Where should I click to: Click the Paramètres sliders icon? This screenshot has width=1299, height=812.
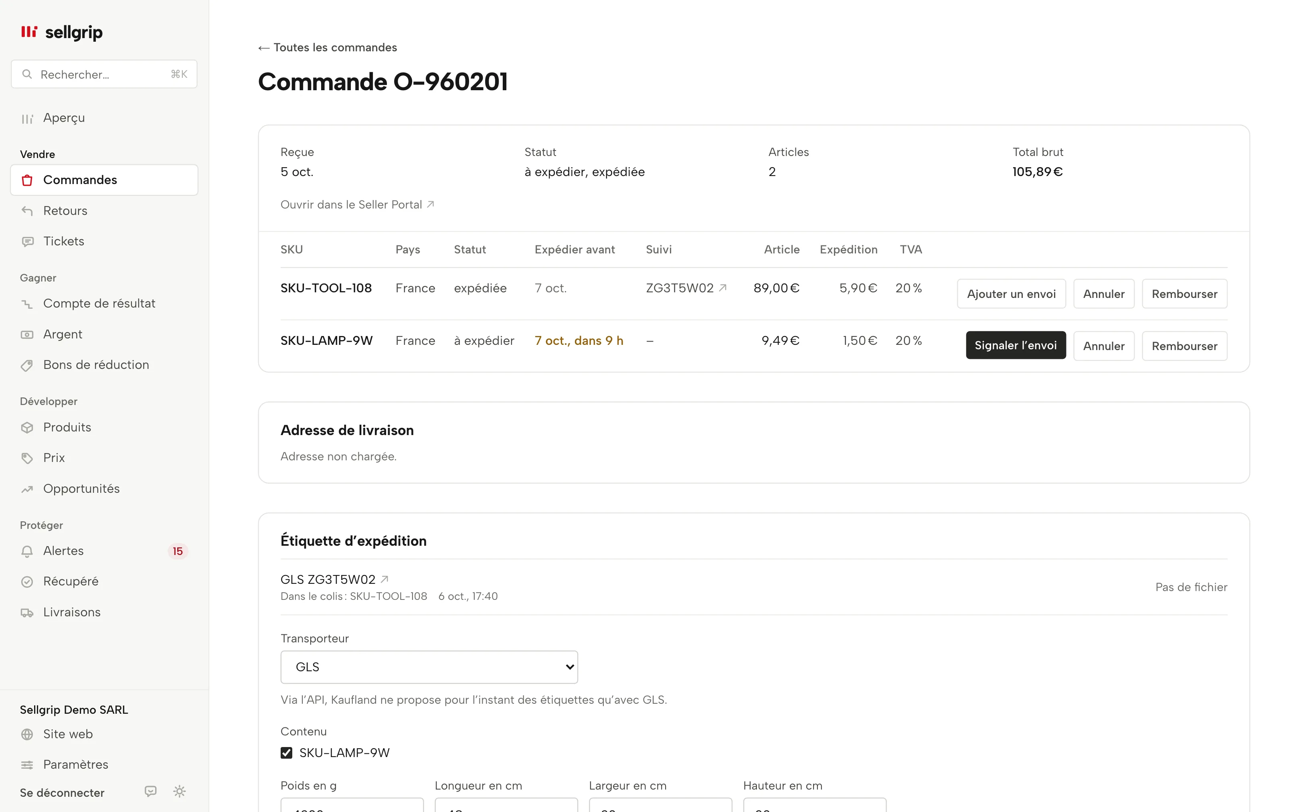tap(27, 765)
